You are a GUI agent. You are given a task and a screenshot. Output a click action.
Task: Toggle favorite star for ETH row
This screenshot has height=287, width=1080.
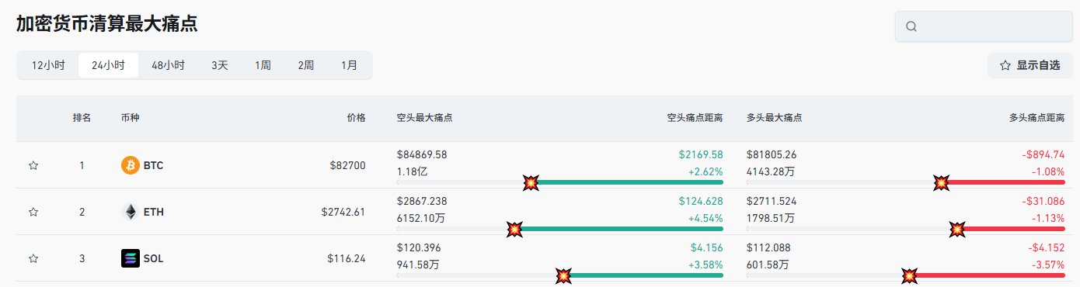click(x=33, y=212)
